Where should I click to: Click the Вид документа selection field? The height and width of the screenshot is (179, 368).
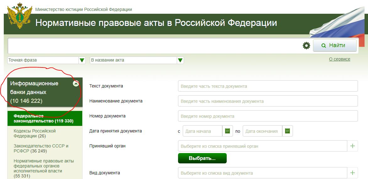(x=262, y=173)
